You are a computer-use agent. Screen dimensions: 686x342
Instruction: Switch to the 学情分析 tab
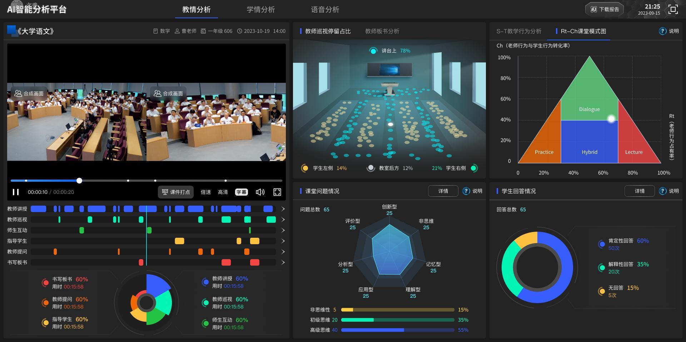click(260, 10)
